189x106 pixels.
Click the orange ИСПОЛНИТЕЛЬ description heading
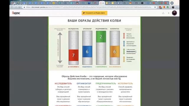(125, 84)
